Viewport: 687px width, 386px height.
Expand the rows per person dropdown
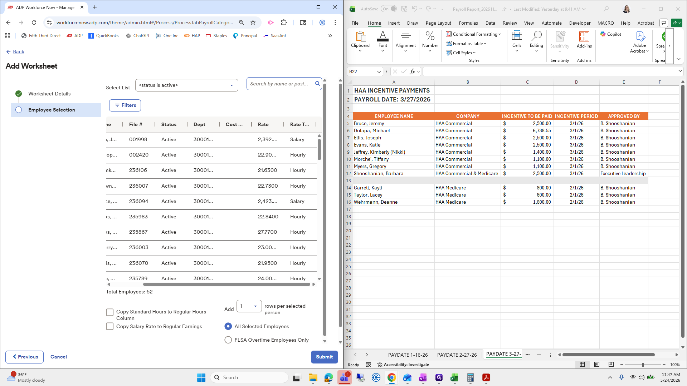click(x=249, y=306)
